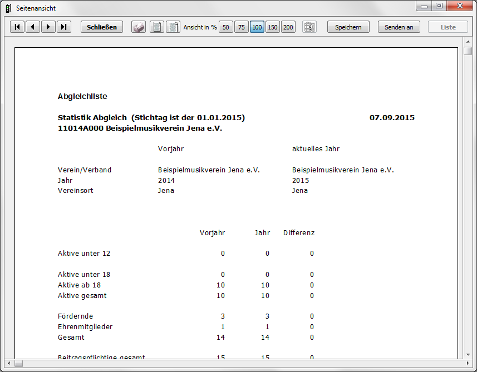Switch zoom to 150 percent
477x372 pixels.
point(273,27)
